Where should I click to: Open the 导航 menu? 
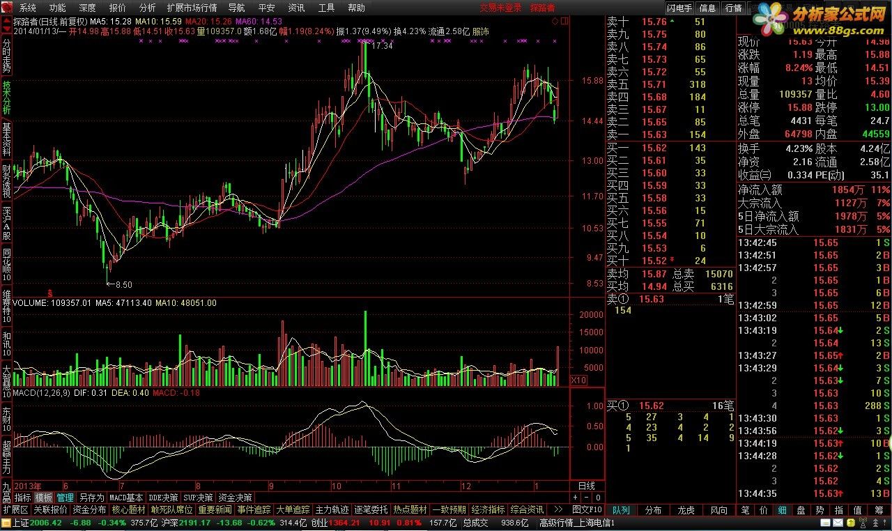237,8
